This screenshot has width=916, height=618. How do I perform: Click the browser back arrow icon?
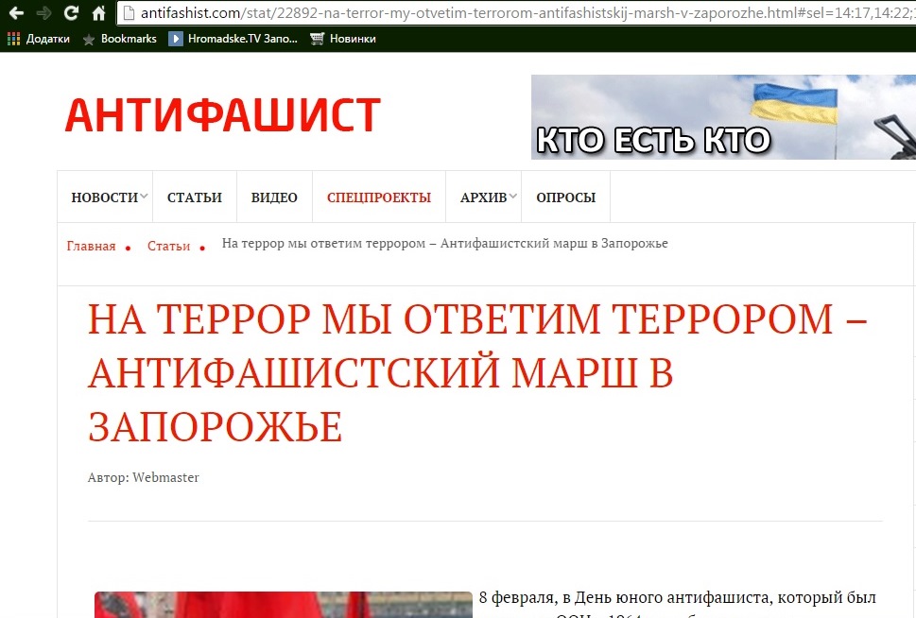[14, 14]
